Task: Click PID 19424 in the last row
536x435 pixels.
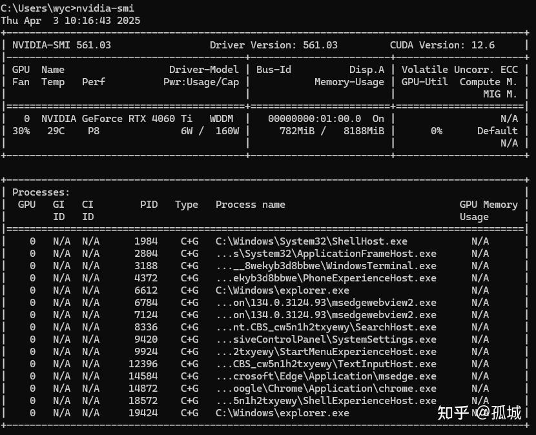Action: (143, 413)
